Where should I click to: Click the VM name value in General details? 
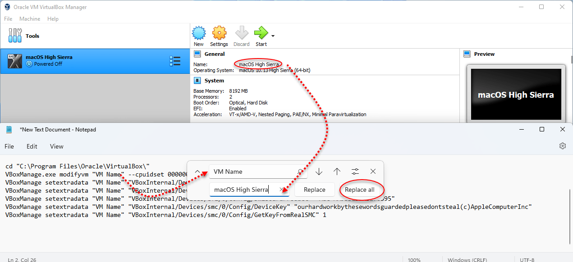259,64
